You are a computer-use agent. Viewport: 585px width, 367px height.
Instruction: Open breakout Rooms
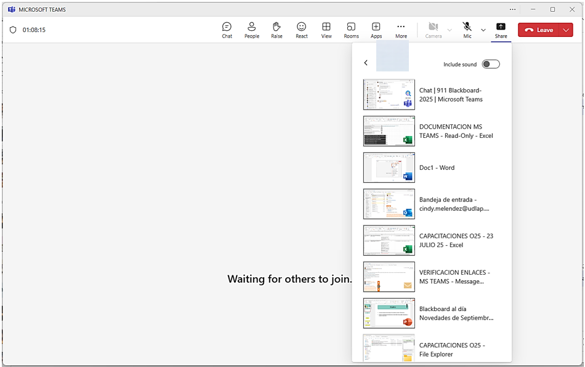(351, 30)
